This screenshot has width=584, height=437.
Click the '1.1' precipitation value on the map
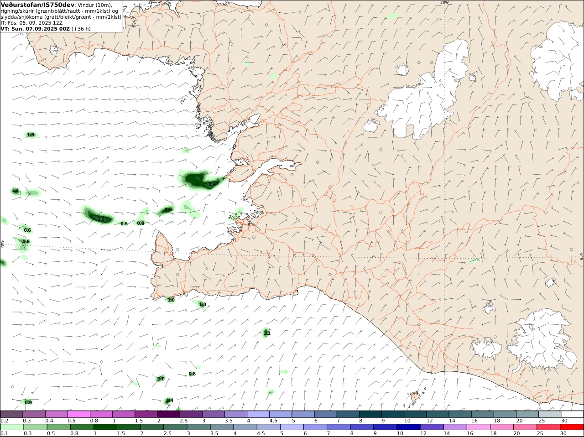click(267, 333)
